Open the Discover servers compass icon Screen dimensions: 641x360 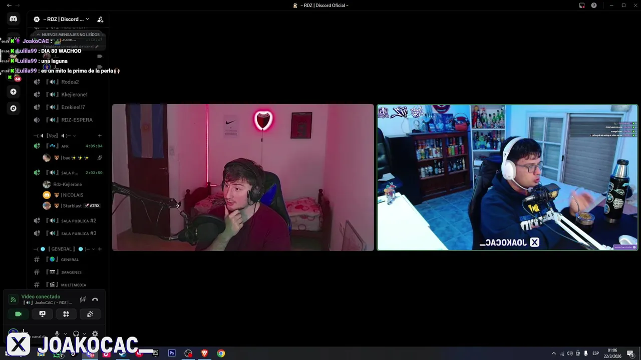14,108
